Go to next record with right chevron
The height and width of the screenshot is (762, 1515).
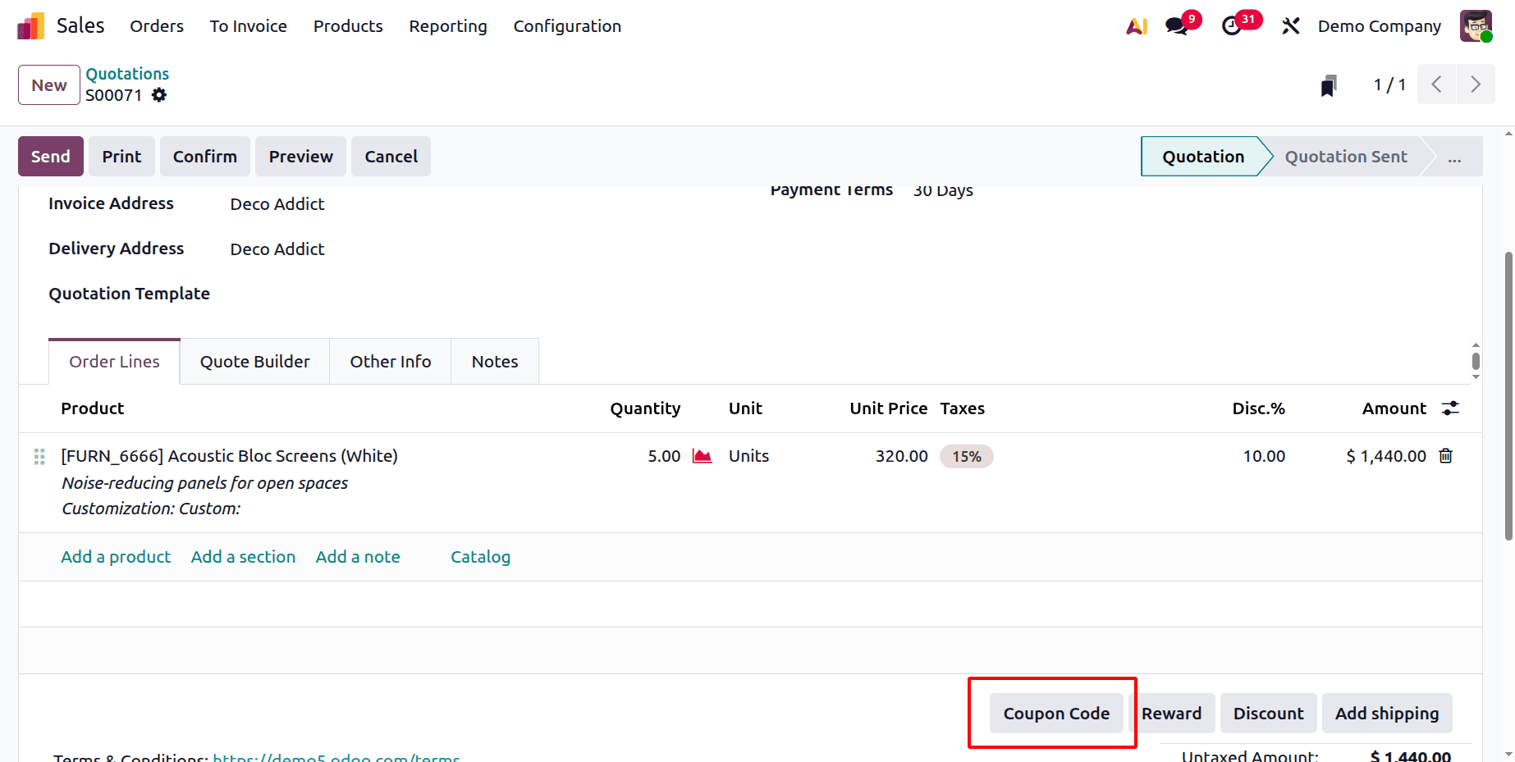(1476, 84)
